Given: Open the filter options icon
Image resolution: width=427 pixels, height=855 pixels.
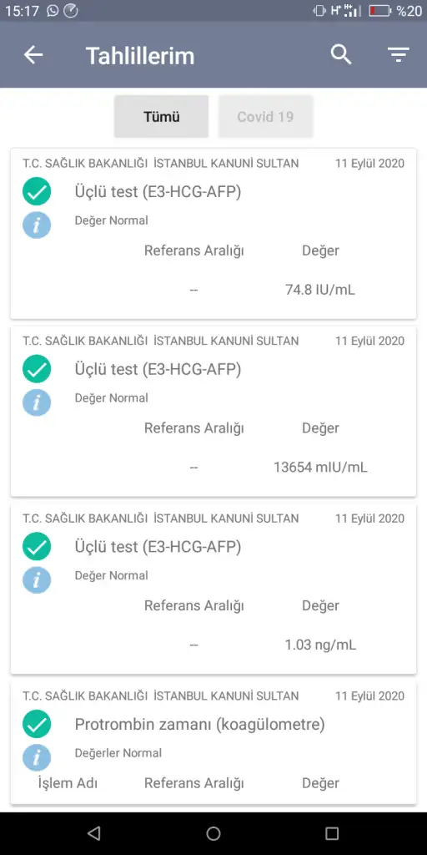Looking at the screenshot, I should coord(398,54).
